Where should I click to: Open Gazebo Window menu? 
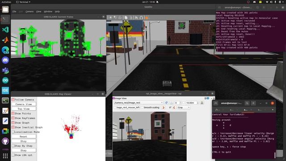click(48, 12)
